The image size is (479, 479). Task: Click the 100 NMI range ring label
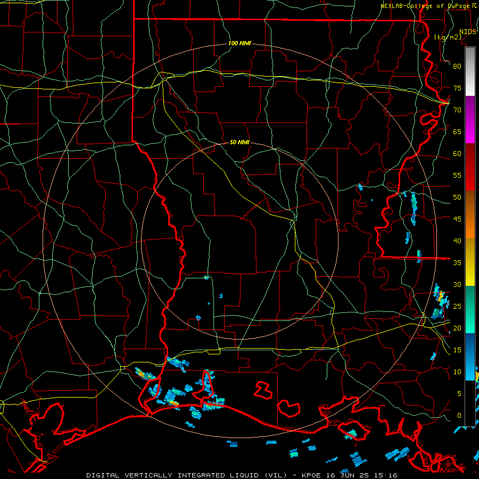click(x=240, y=44)
